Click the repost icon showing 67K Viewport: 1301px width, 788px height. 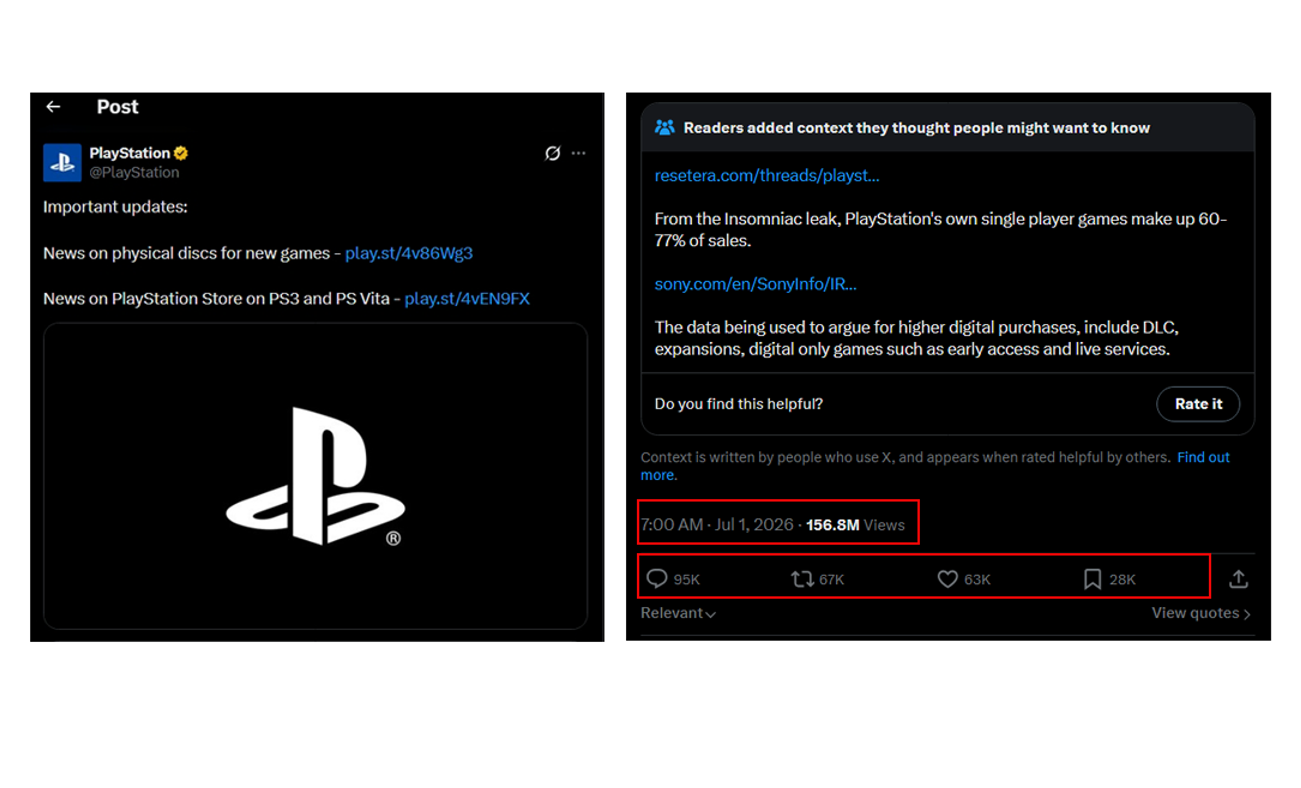click(802, 579)
